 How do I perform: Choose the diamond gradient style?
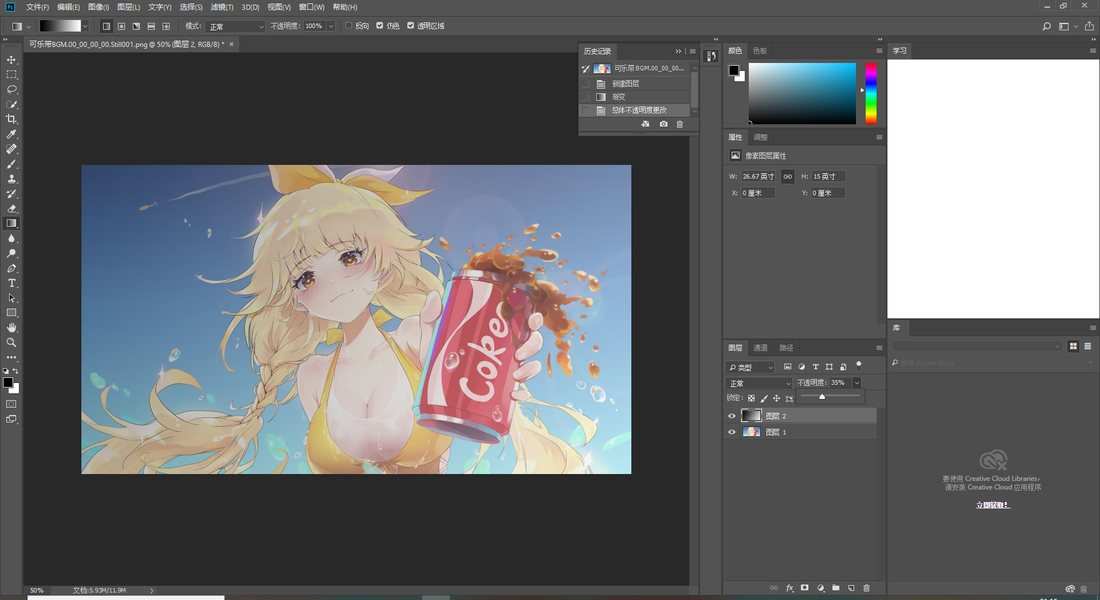[x=166, y=26]
